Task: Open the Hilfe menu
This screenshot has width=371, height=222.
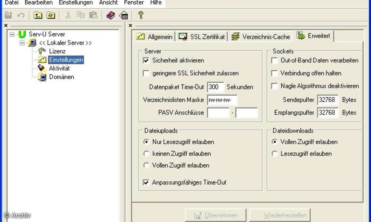Action: (x=156, y=3)
